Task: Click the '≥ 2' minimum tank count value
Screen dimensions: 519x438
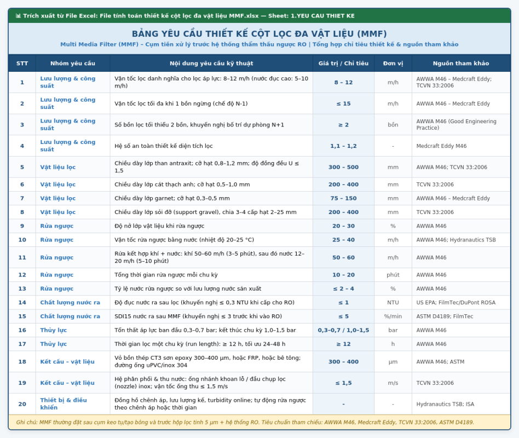Action: coord(344,125)
